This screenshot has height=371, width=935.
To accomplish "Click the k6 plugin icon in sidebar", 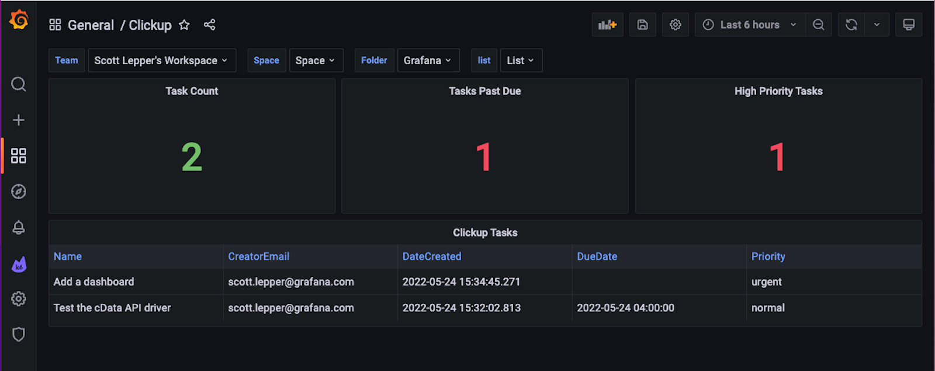I will [19, 265].
